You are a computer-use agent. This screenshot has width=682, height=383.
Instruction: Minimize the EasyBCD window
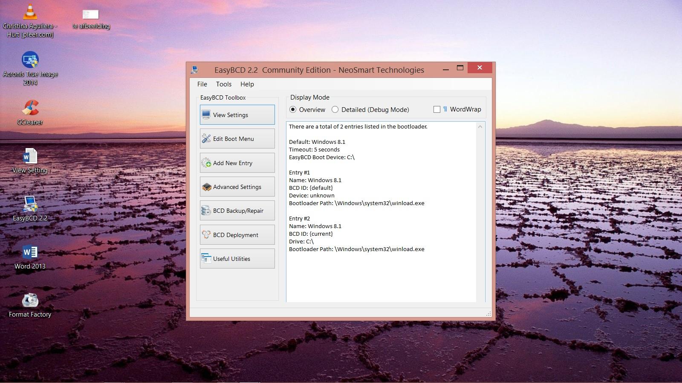click(446, 68)
